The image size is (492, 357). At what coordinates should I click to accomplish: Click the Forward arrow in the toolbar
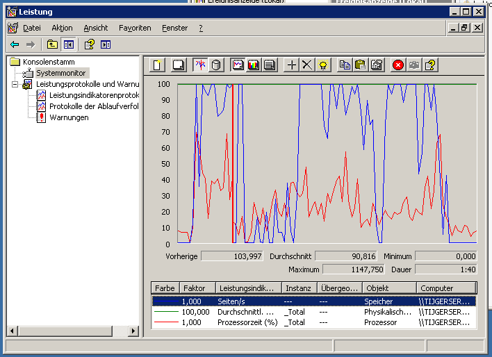coord(31,44)
